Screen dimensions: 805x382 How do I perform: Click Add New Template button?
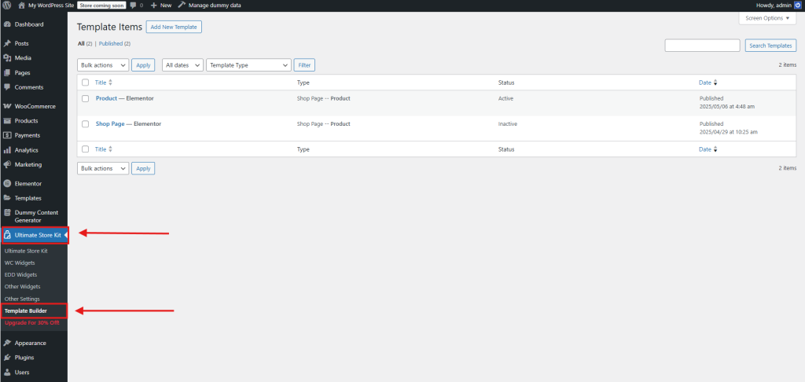[174, 28]
